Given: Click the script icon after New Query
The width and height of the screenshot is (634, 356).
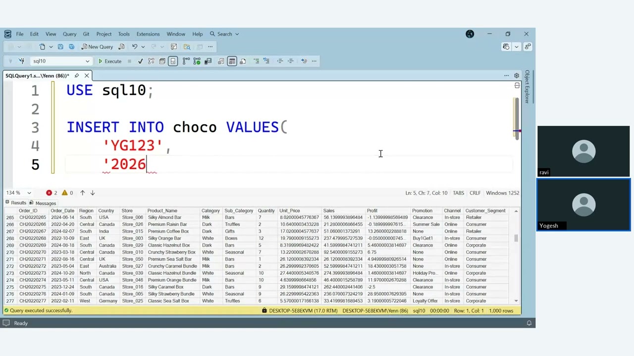Looking at the screenshot, I should pyautogui.click(x=121, y=46).
